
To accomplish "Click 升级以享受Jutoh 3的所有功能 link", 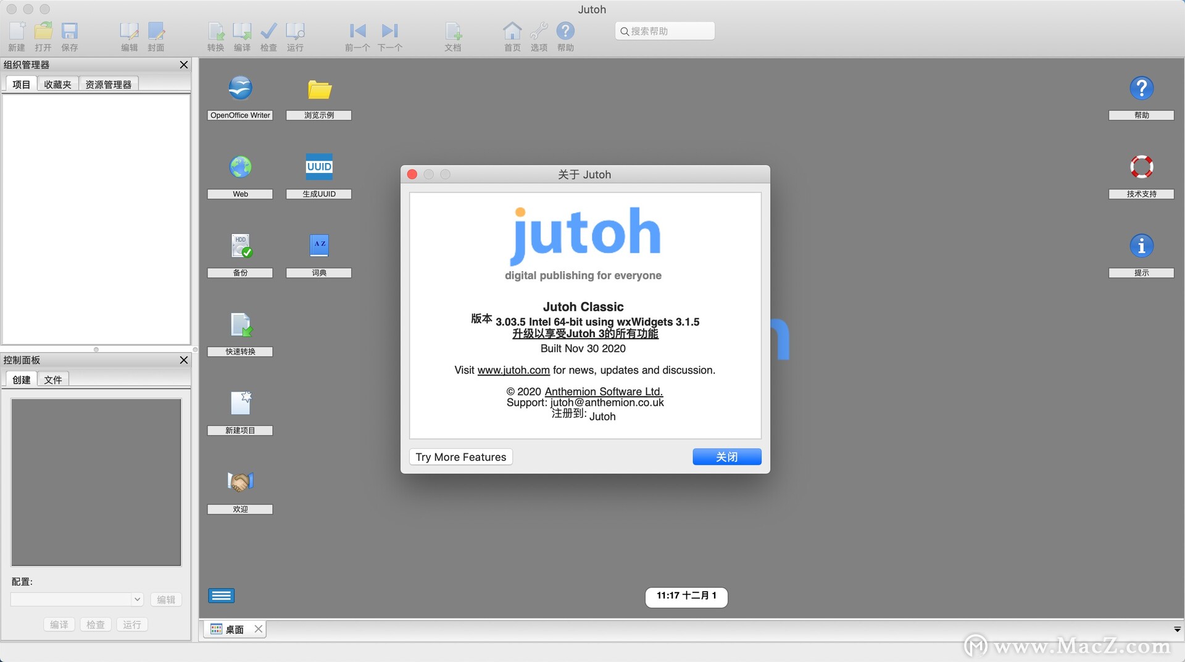I will (x=585, y=333).
